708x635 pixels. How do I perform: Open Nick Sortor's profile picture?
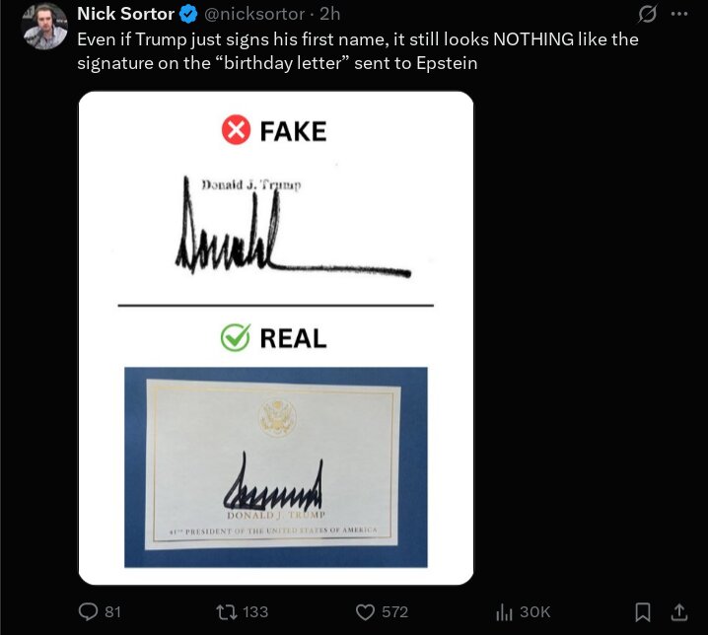click(44, 27)
